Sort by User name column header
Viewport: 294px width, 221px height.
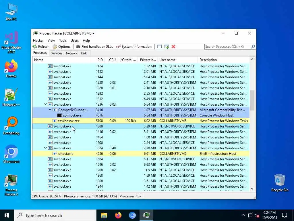point(177,60)
